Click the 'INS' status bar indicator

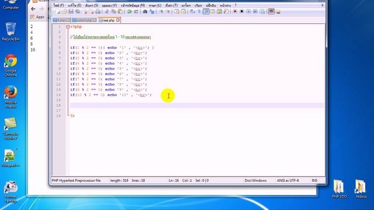coord(314,180)
